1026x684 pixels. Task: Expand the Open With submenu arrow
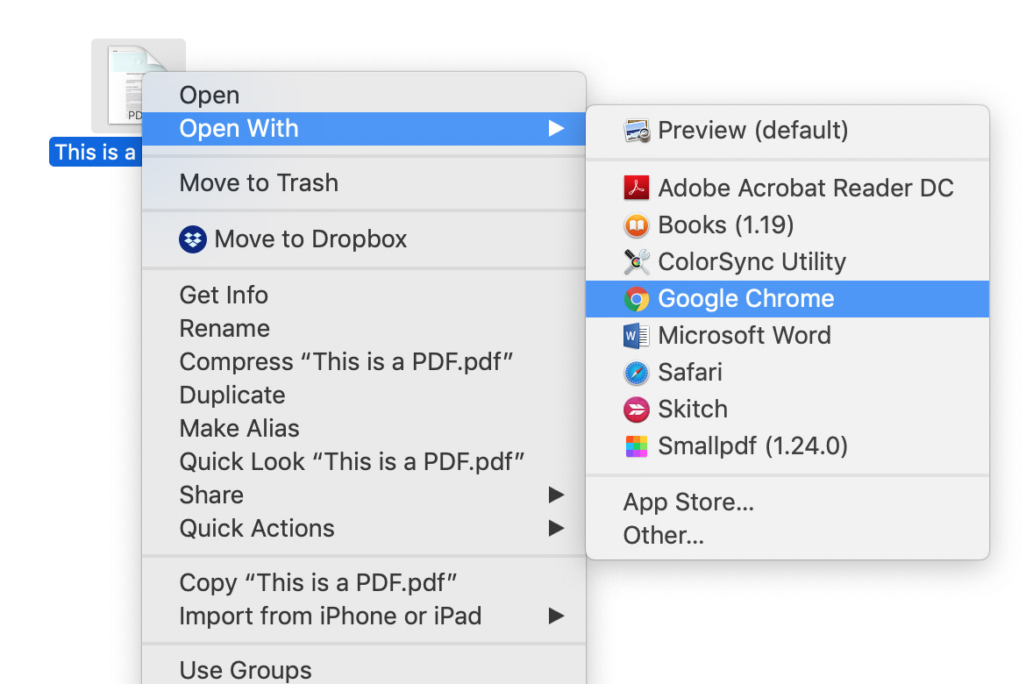tap(556, 128)
